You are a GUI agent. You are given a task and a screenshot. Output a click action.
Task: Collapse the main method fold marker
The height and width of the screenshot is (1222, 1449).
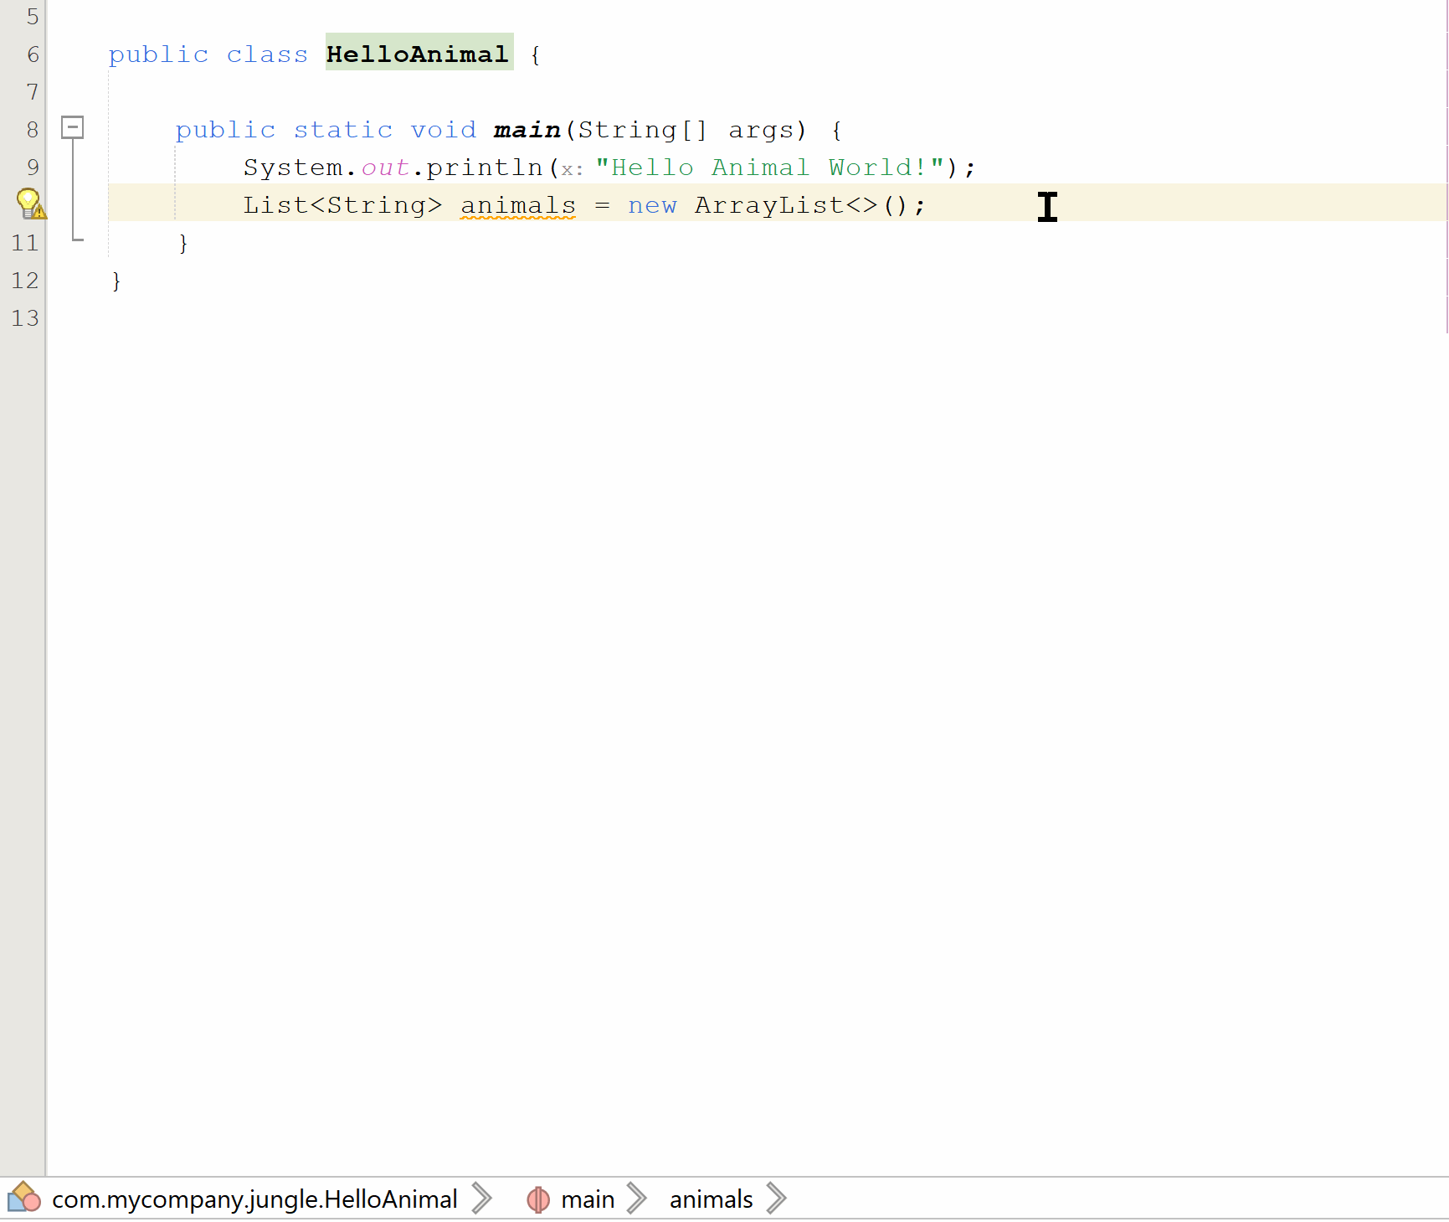pyautogui.click(x=73, y=127)
